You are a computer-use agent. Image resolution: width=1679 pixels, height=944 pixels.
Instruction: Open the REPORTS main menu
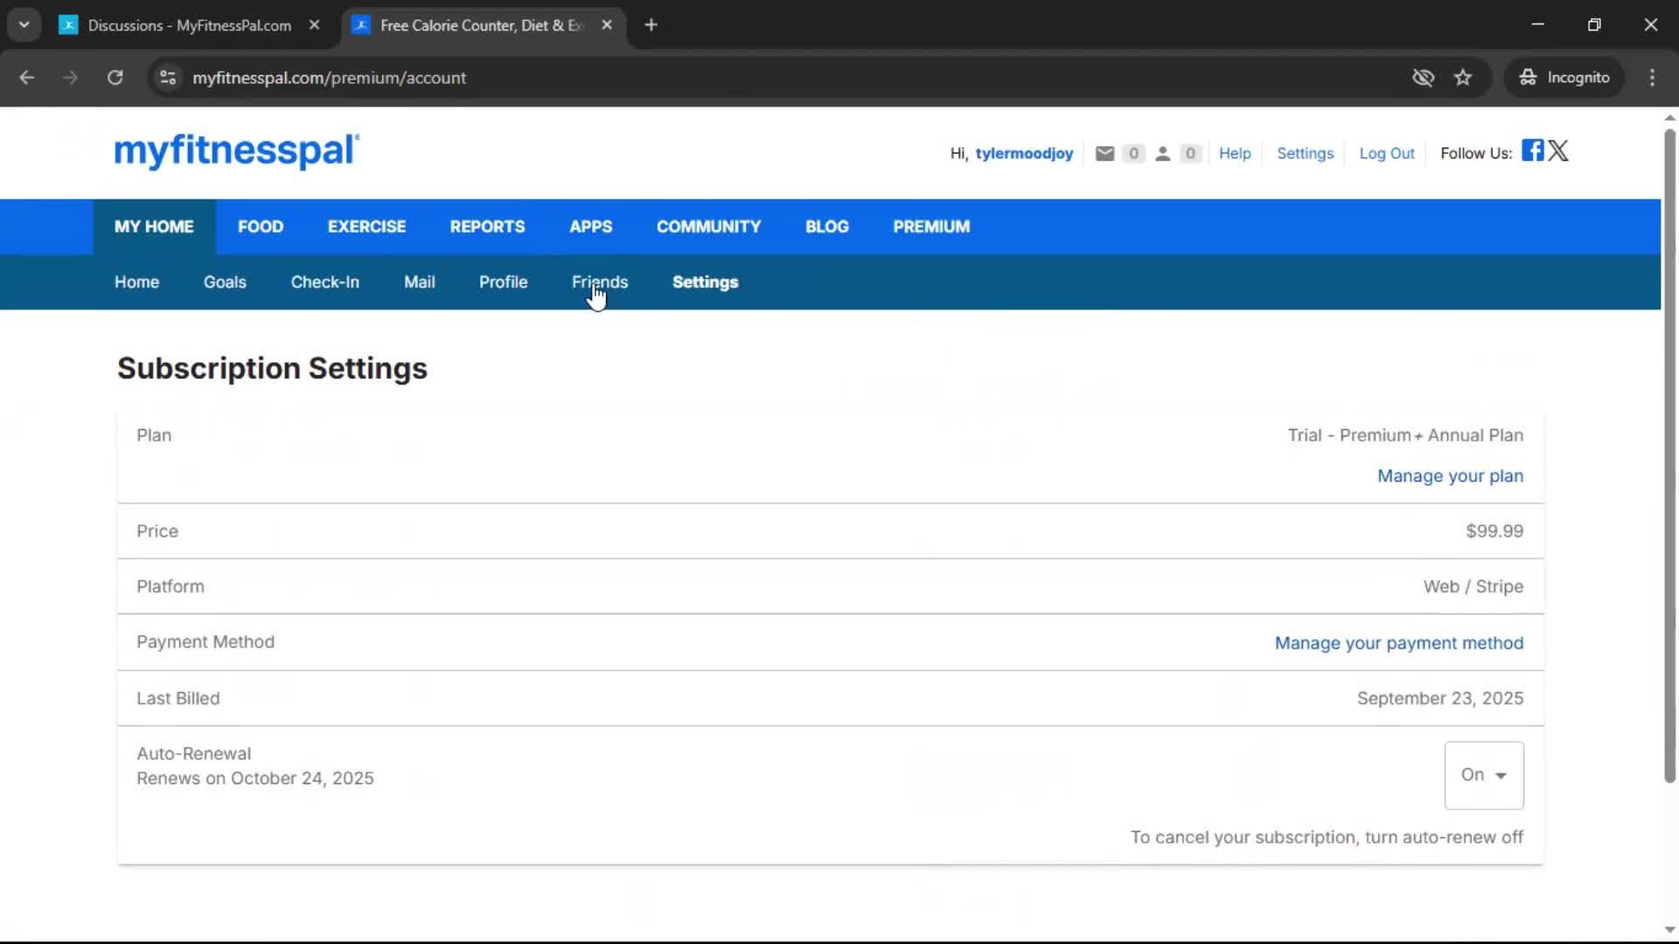[x=487, y=227]
